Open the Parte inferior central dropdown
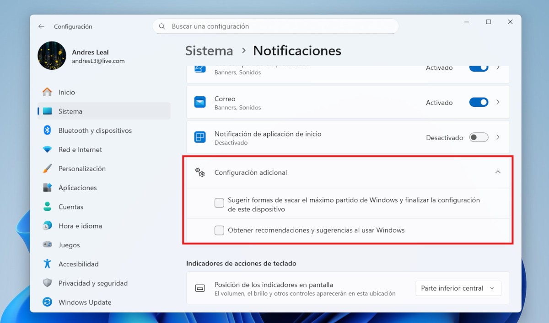The height and width of the screenshot is (323, 549). pyautogui.click(x=458, y=288)
